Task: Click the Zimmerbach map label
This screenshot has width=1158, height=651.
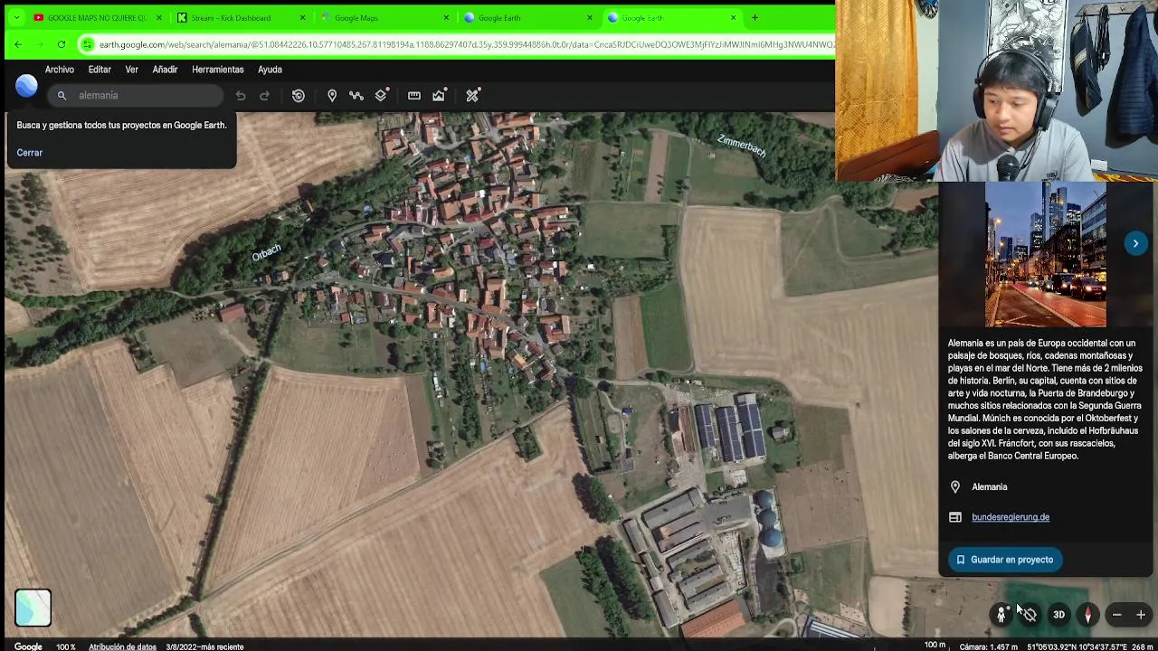Action: [x=742, y=145]
